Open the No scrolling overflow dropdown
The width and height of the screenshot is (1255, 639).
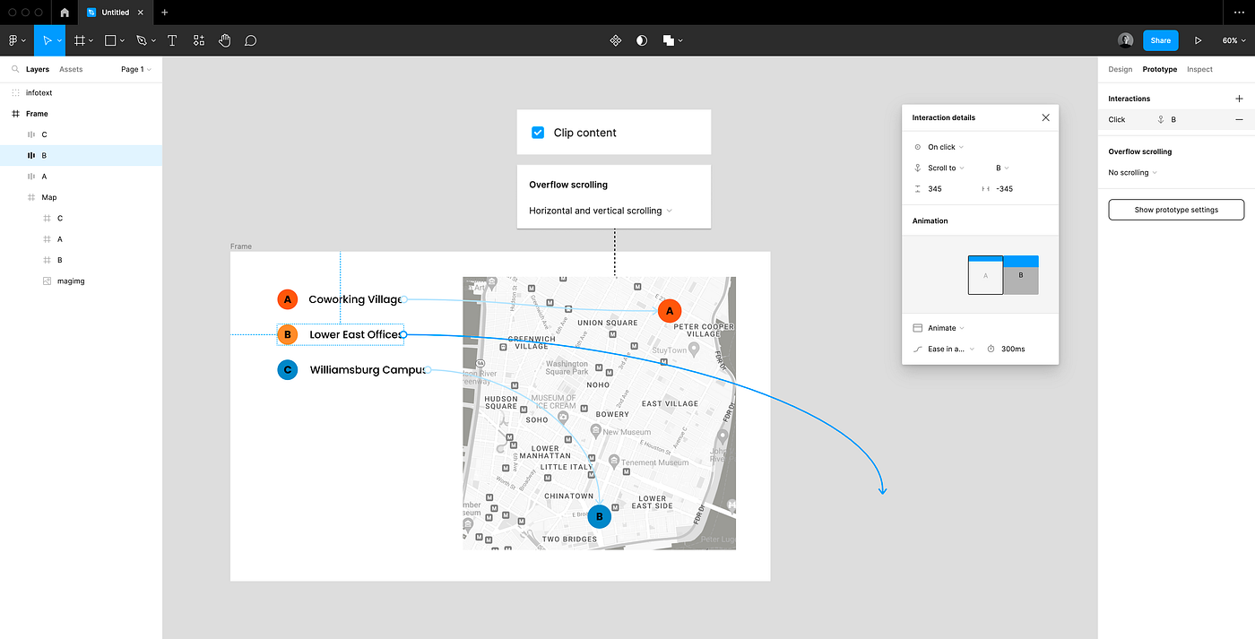click(x=1132, y=172)
